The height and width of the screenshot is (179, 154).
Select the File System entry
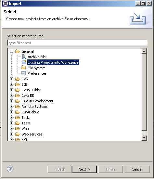click(36, 68)
